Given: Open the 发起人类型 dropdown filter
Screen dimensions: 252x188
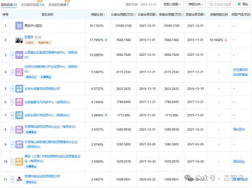Looking at the screenshot, I should (x=172, y=4).
